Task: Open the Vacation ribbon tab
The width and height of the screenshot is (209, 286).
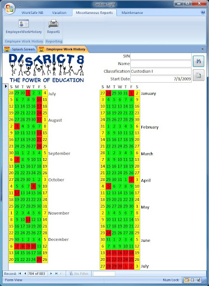Action: (59, 13)
